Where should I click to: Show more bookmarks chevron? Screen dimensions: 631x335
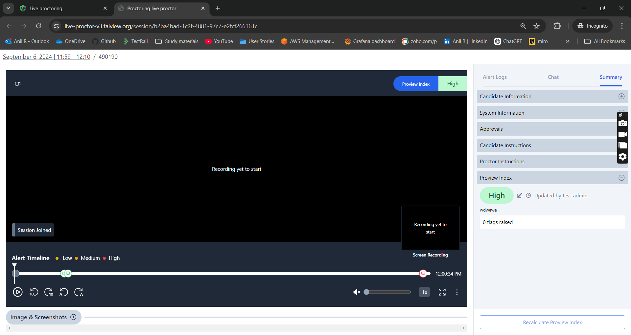pos(568,41)
